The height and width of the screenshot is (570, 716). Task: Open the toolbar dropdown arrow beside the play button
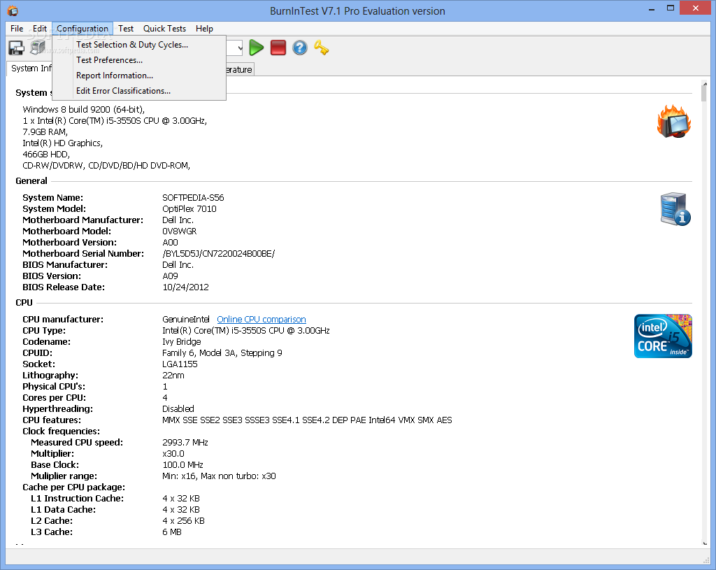point(240,48)
